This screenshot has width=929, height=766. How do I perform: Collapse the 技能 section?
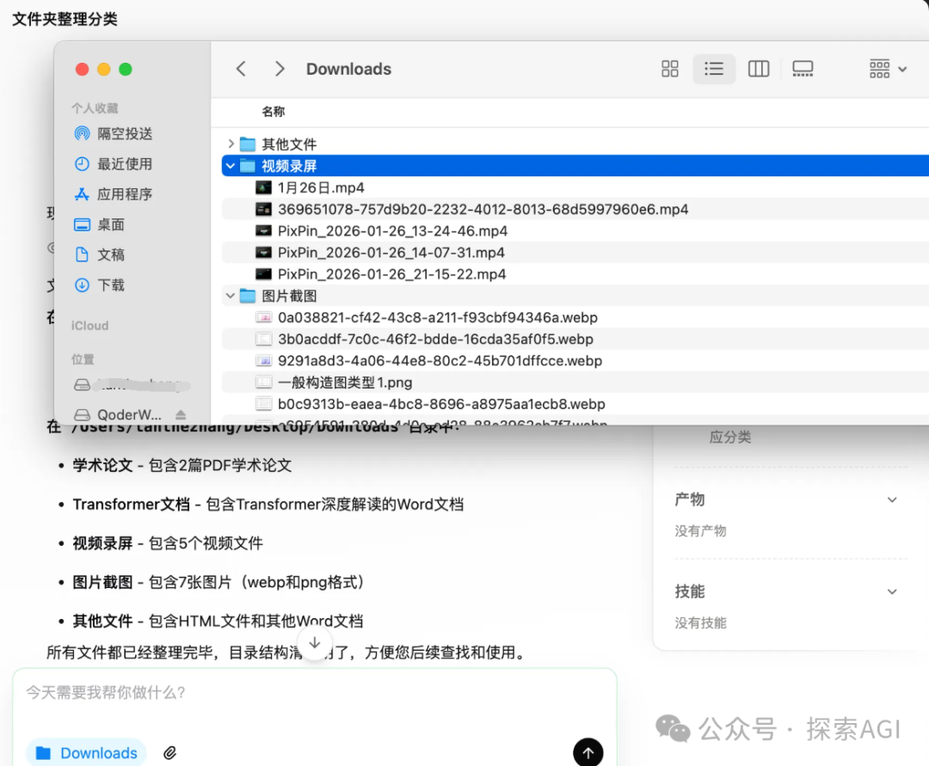(892, 591)
